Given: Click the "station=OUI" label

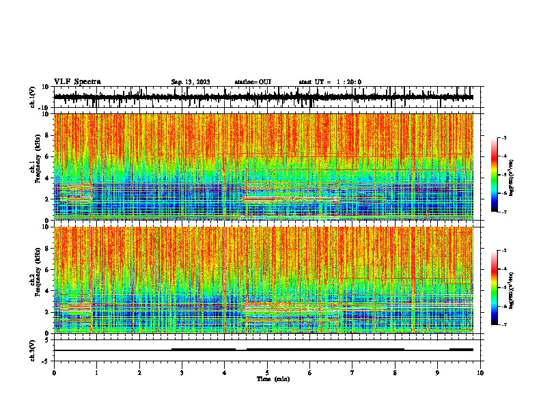Looking at the screenshot, I should 253,82.
